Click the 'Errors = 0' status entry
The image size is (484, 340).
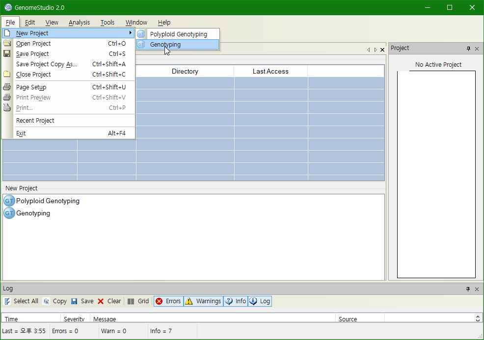pyautogui.click(x=65, y=331)
